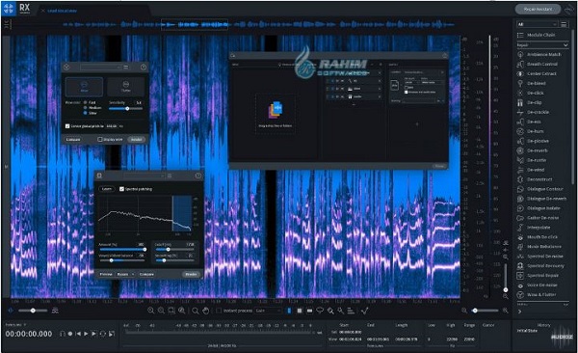Open the Deconstruct module
This screenshot has width=578, height=353.
(x=535, y=179)
